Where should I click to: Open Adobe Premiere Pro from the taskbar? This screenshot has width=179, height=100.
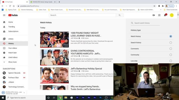pyautogui.click(x=77, y=97)
